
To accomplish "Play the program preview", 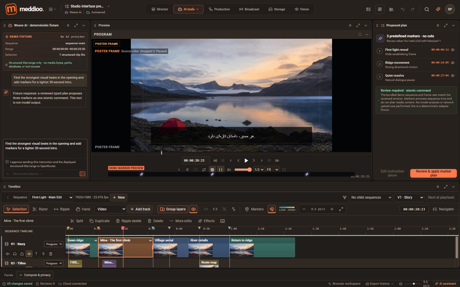I will (246, 161).
